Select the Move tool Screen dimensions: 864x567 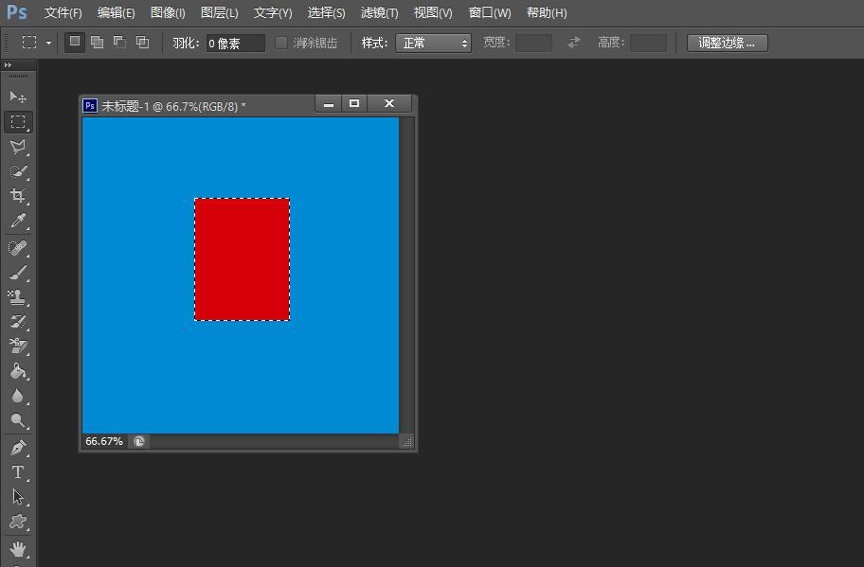(19, 96)
